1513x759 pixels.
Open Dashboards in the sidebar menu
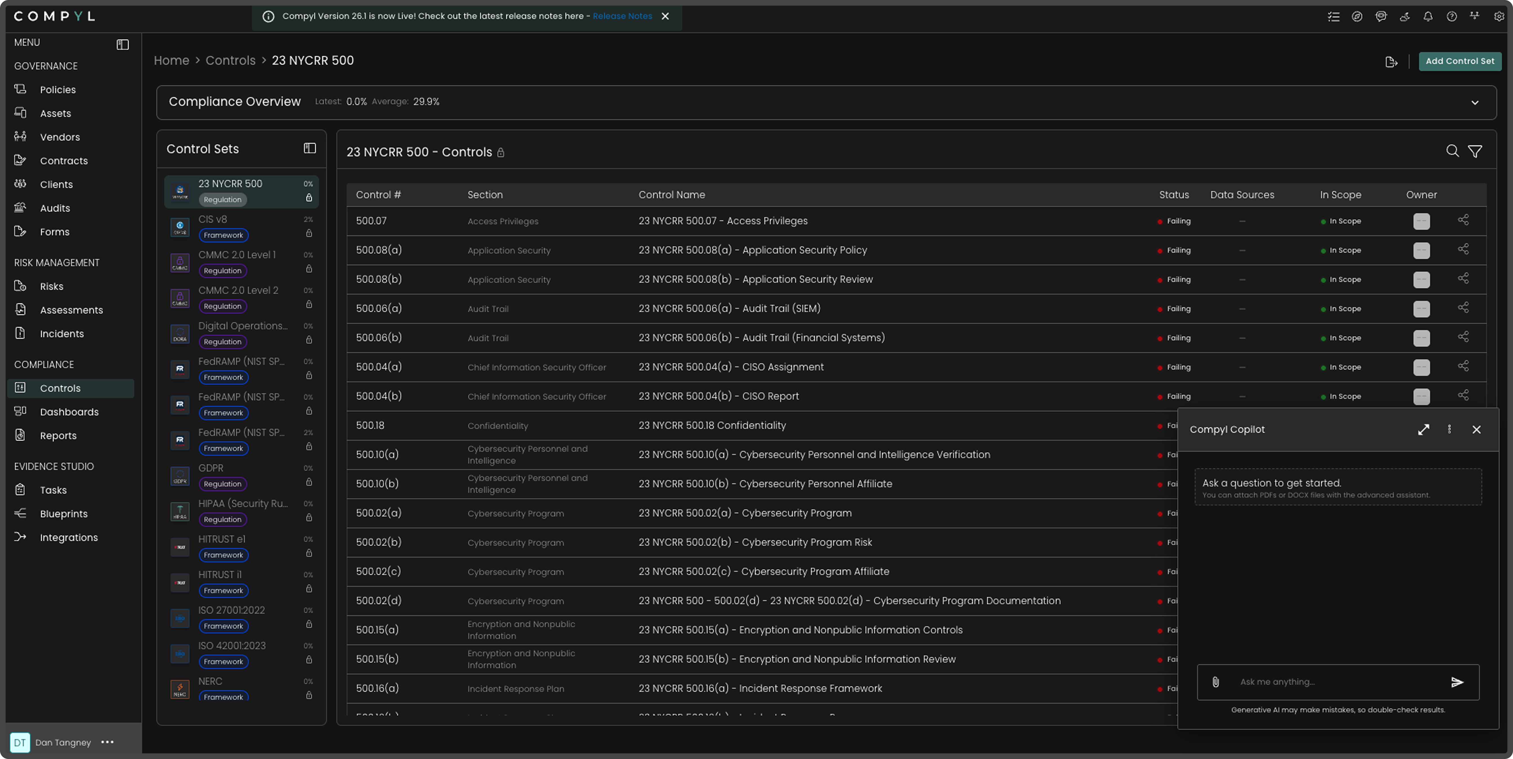pos(69,412)
